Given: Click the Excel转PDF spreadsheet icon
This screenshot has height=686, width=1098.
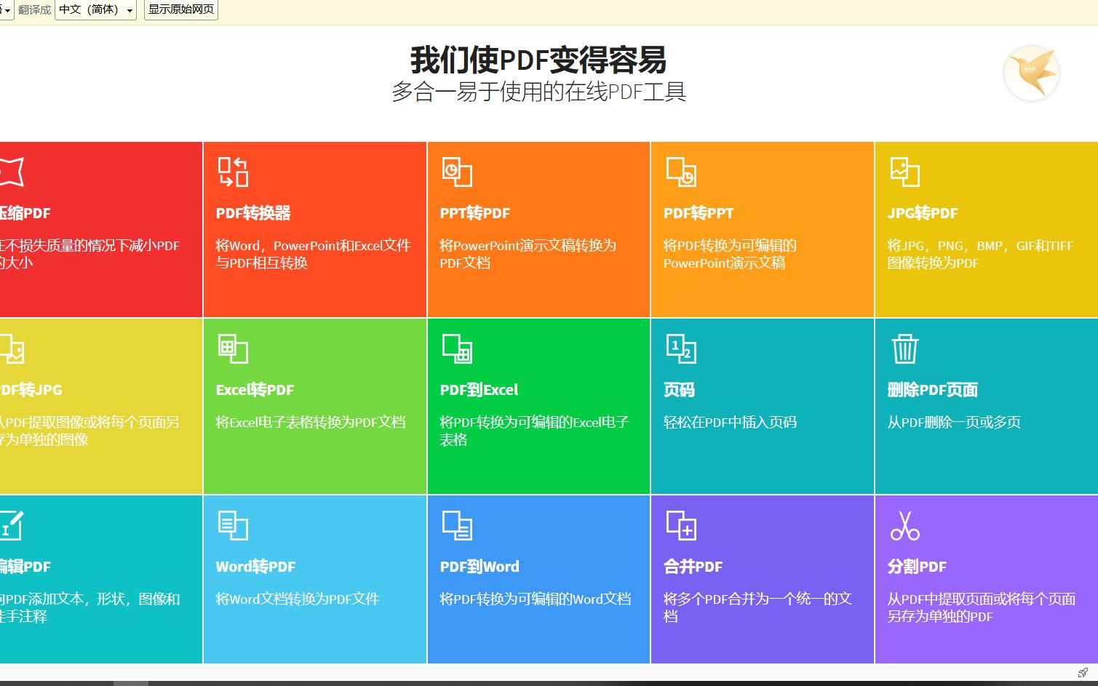Looking at the screenshot, I should [233, 348].
